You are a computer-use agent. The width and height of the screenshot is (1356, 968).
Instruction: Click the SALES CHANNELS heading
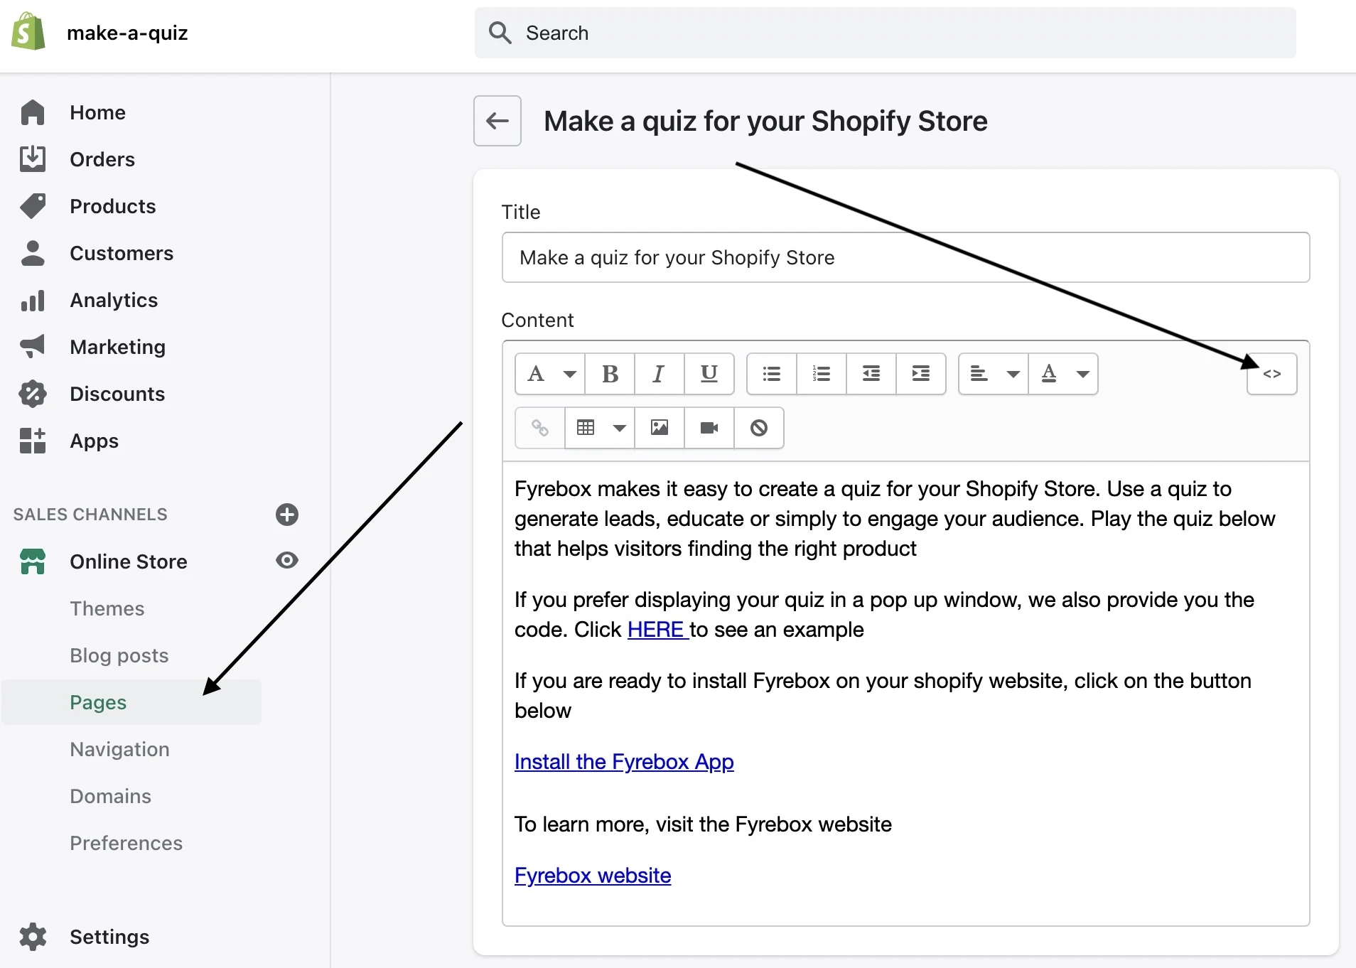coord(90,515)
